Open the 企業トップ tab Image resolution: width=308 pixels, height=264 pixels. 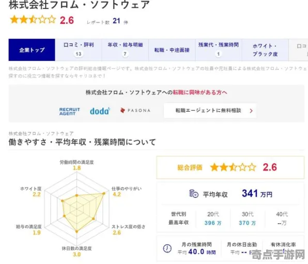tap(32, 50)
